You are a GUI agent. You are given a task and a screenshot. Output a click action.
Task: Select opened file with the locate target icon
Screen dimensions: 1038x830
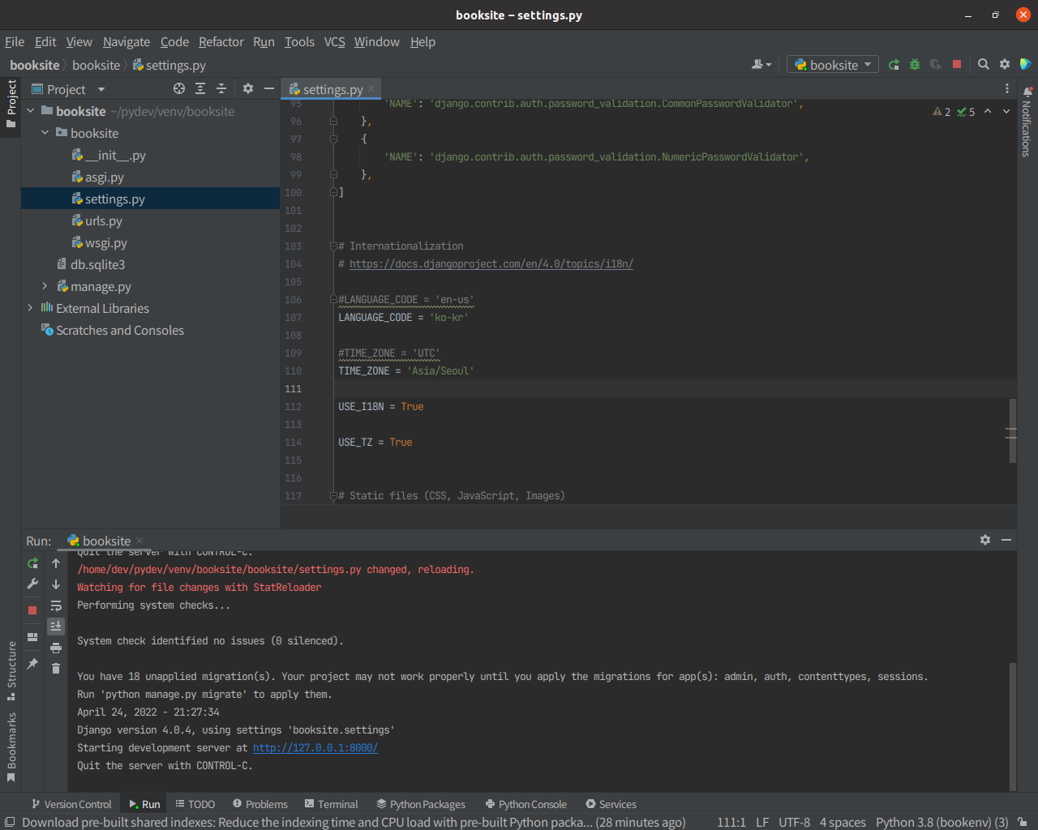coord(179,88)
